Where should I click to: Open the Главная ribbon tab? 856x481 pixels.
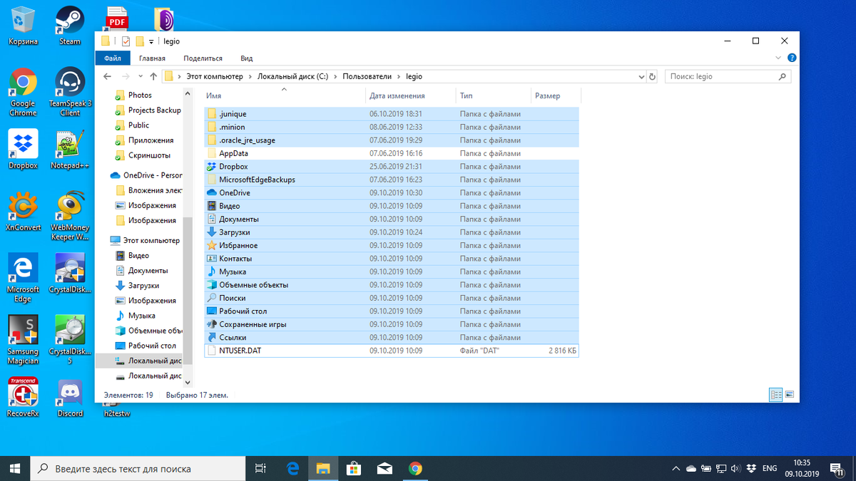(x=152, y=58)
